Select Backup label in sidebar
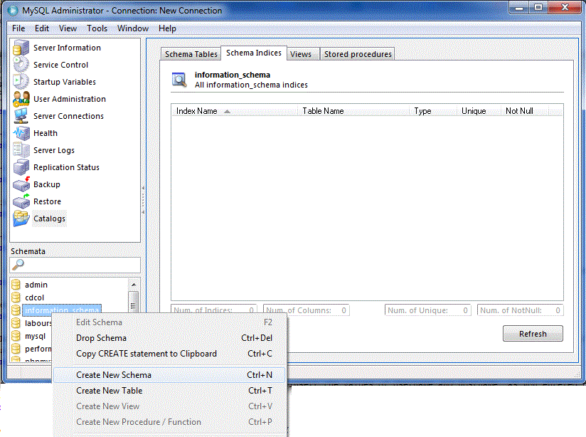 click(47, 184)
